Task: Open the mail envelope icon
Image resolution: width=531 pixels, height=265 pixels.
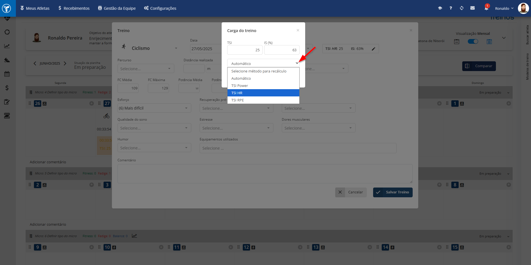Action: pos(473,8)
